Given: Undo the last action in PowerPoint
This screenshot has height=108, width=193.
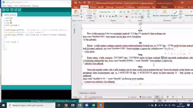Looking at the screenshot, I should coord(80,3).
